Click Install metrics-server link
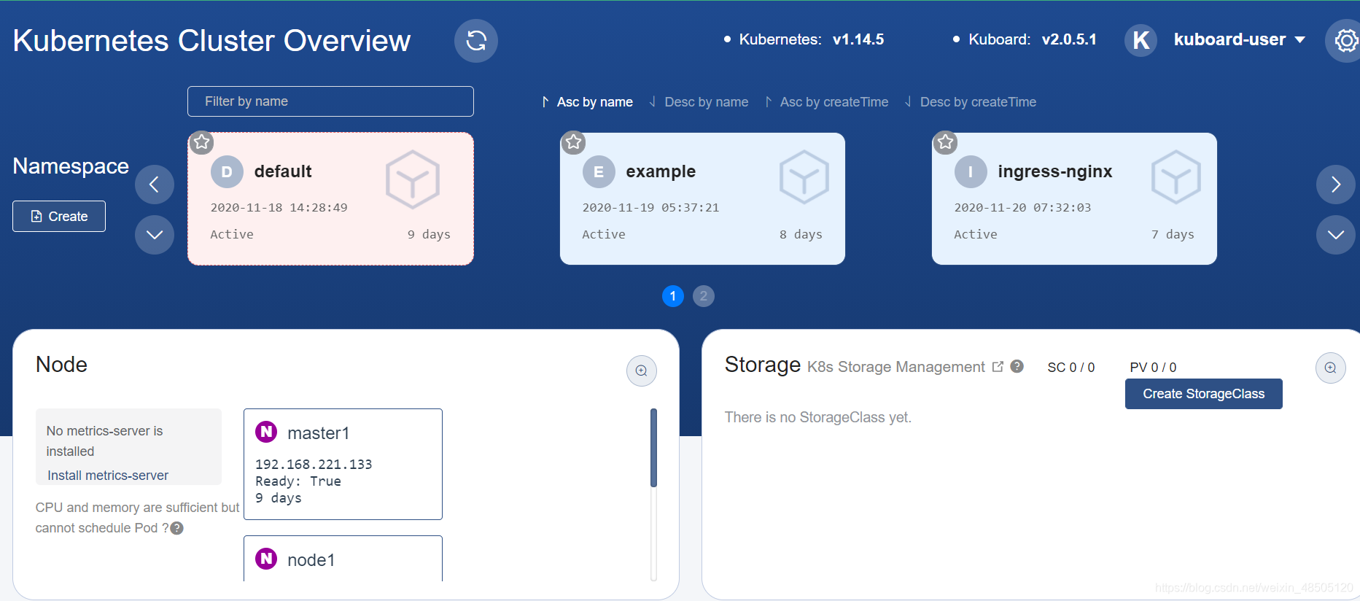This screenshot has height=601, width=1360. click(x=108, y=476)
